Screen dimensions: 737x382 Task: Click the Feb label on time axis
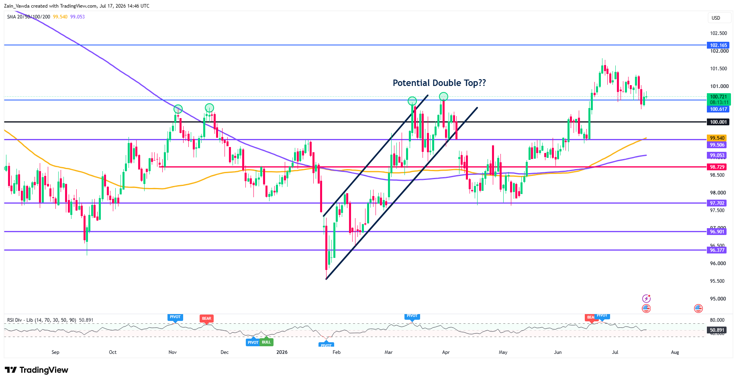337,352
